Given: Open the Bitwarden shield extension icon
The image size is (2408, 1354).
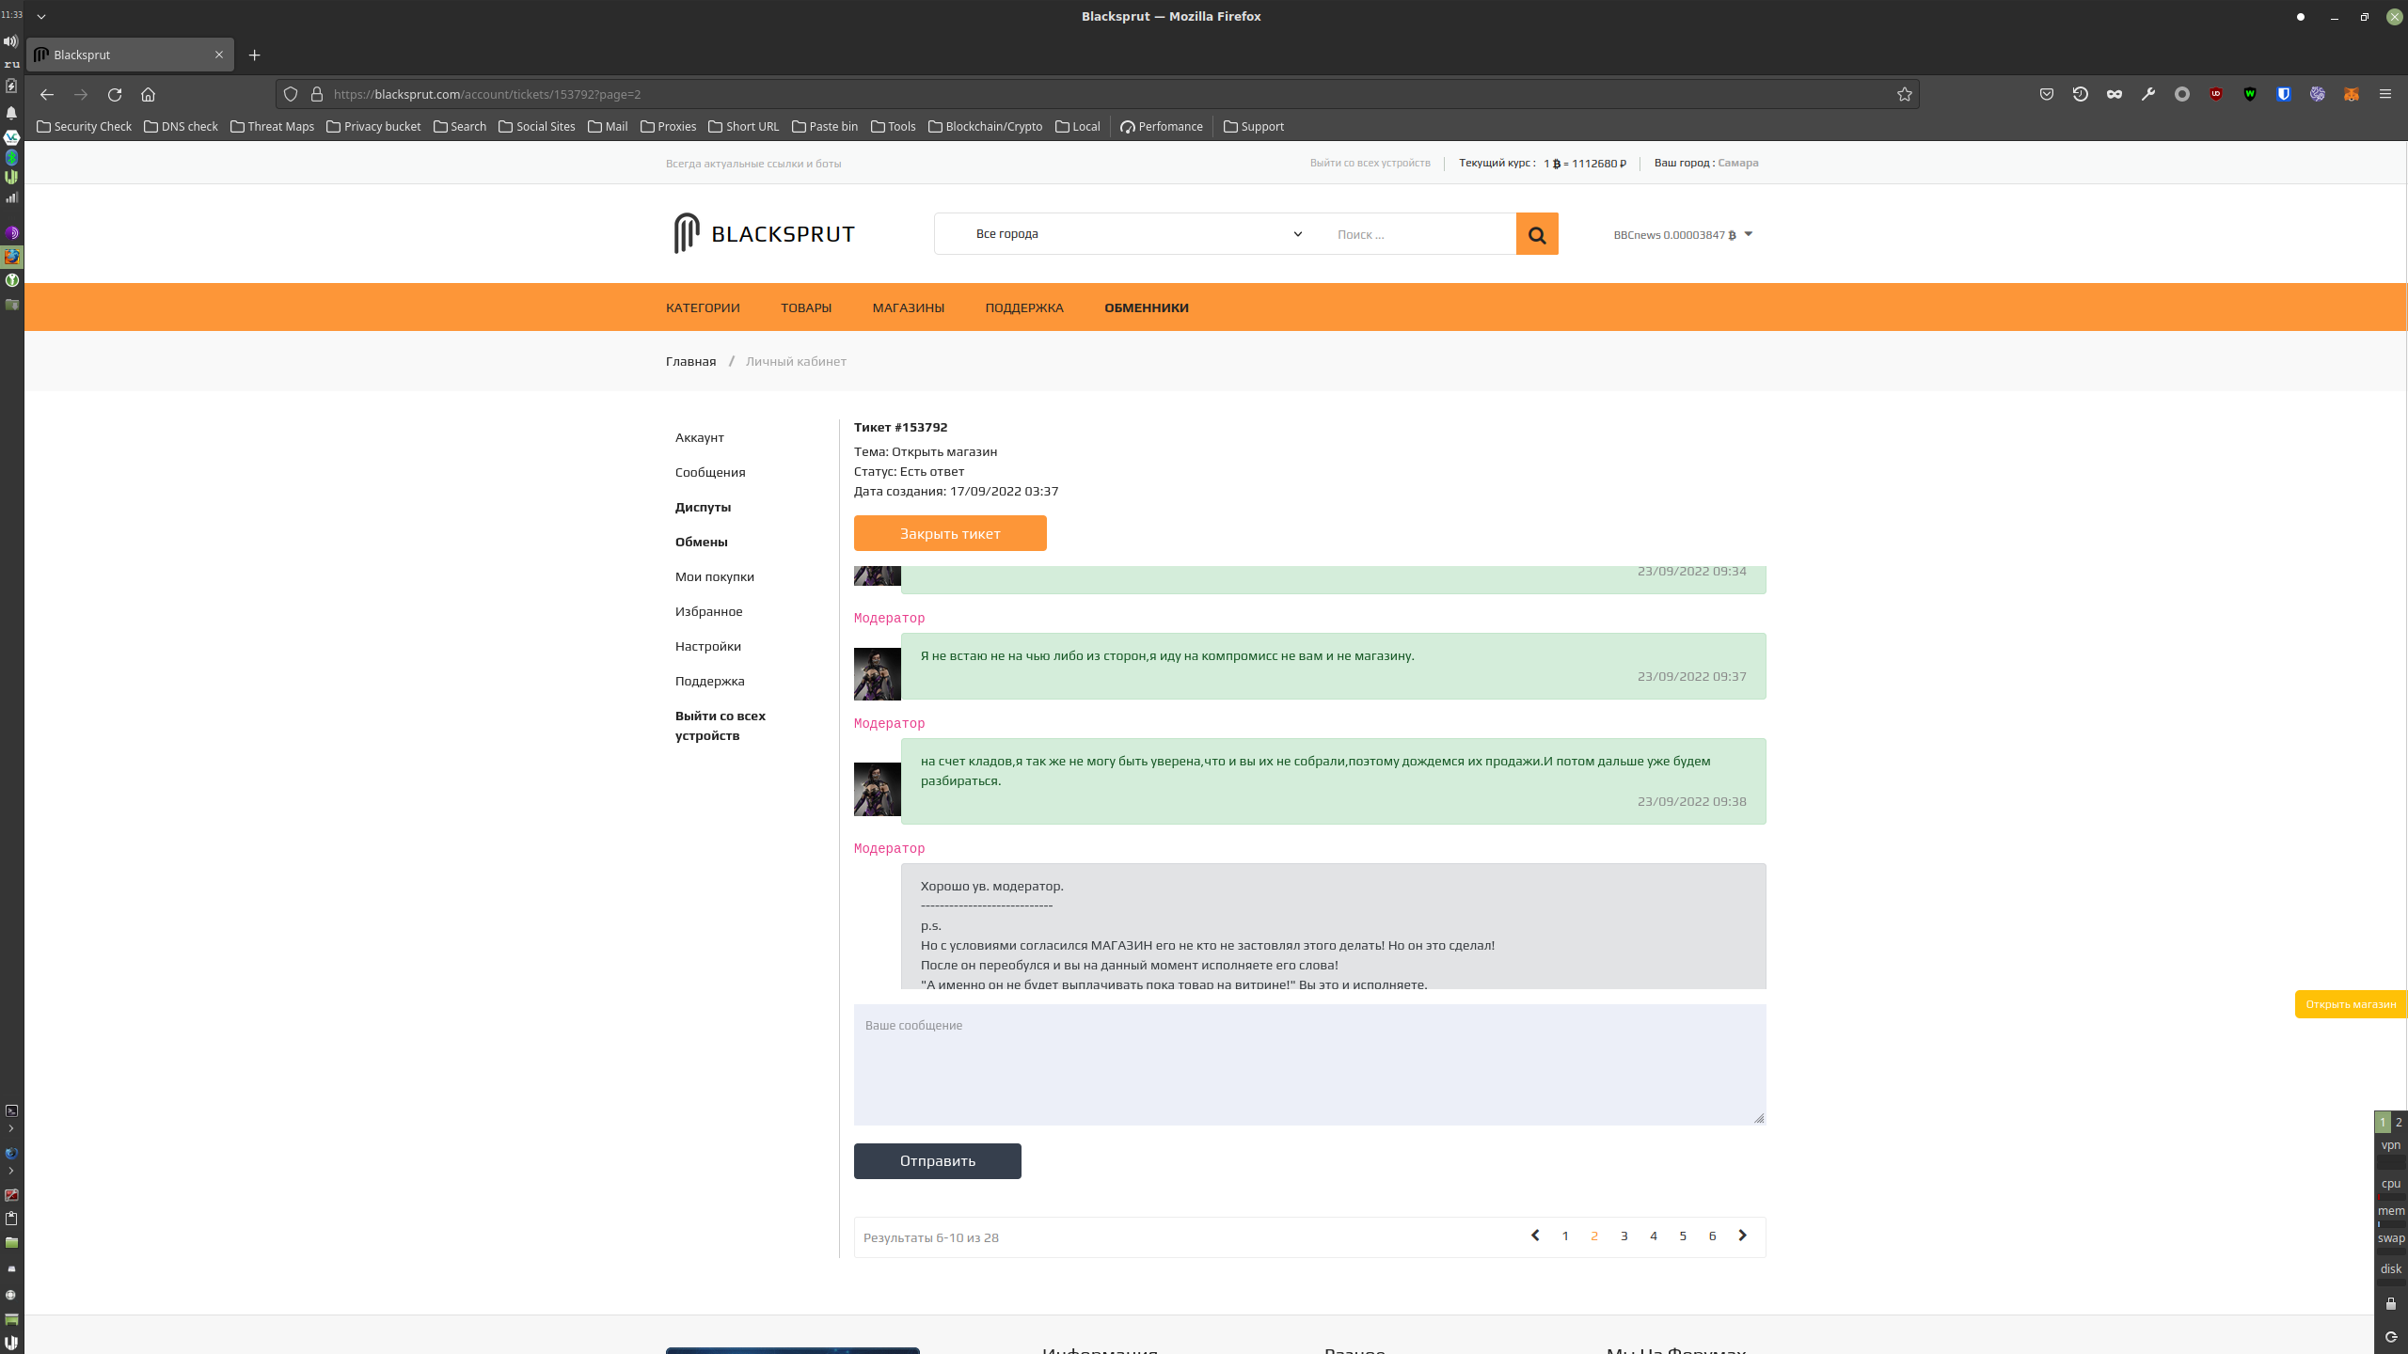Looking at the screenshot, I should (2284, 94).
